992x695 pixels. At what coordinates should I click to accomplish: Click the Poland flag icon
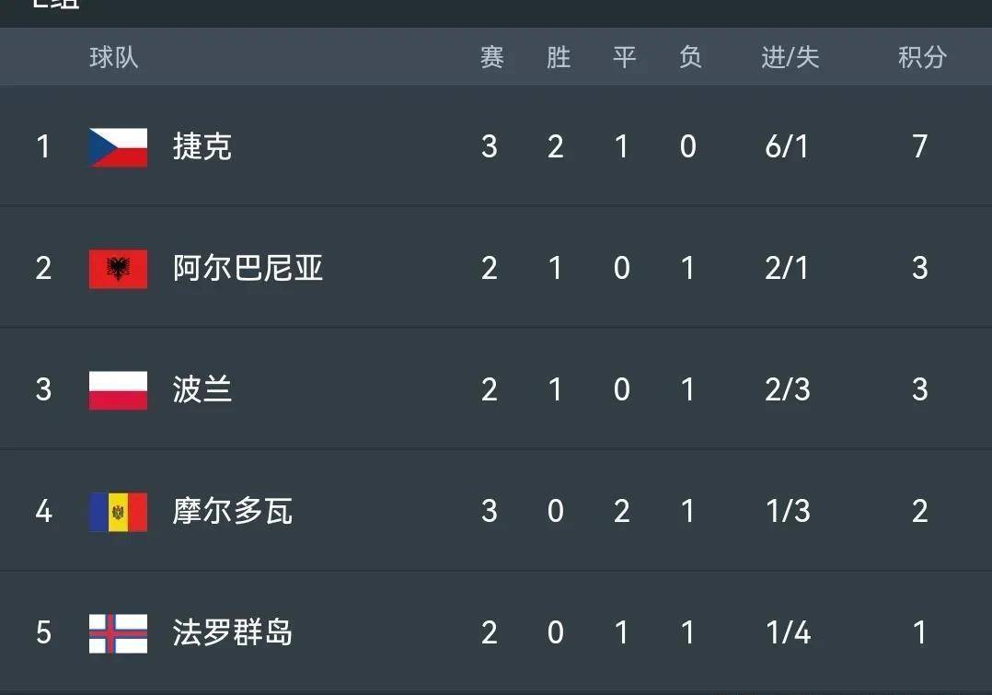tap(117, 390)
